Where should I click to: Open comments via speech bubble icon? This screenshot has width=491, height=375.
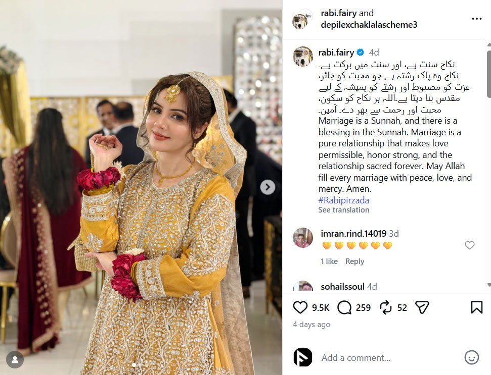point(344,307)
